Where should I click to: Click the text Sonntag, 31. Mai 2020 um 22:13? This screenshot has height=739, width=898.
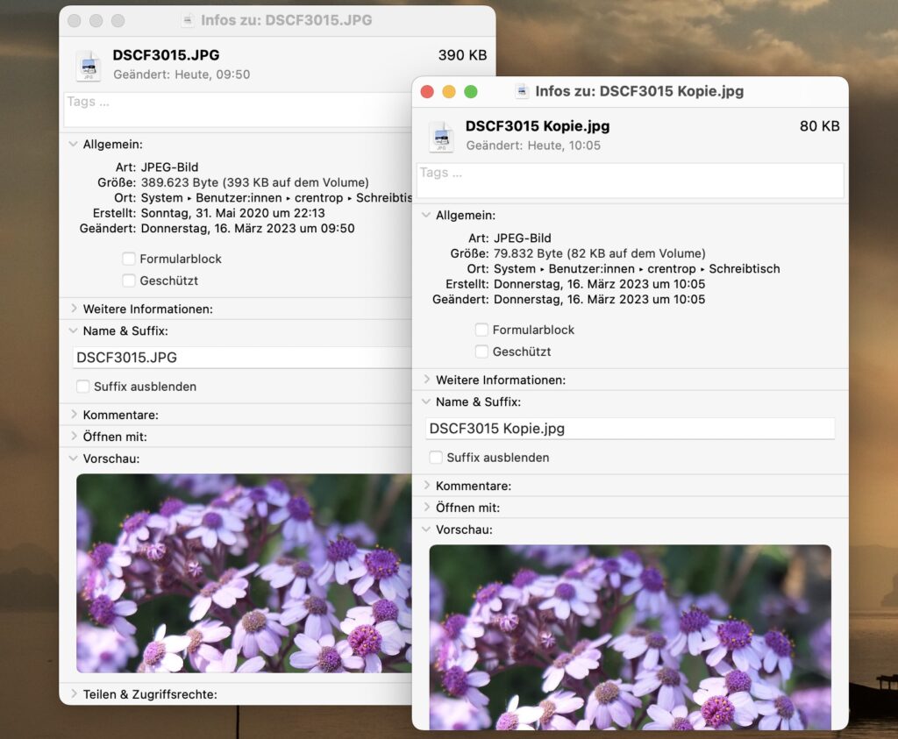coord(232,213)
